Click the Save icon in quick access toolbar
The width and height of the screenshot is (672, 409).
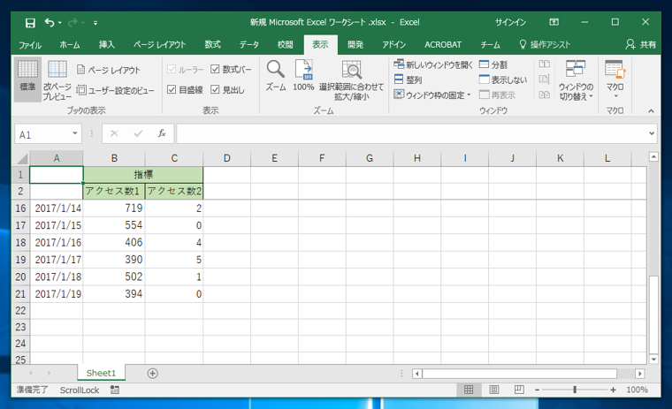[x=30, y=23]
